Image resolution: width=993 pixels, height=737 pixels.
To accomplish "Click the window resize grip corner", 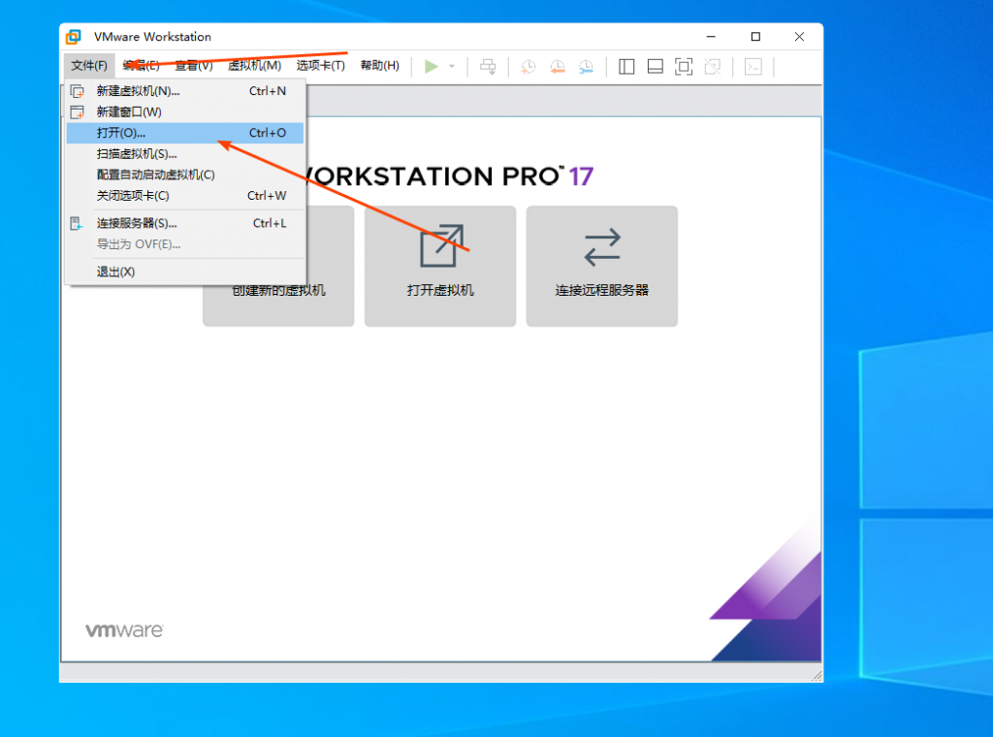I will [x=817, y=676].
